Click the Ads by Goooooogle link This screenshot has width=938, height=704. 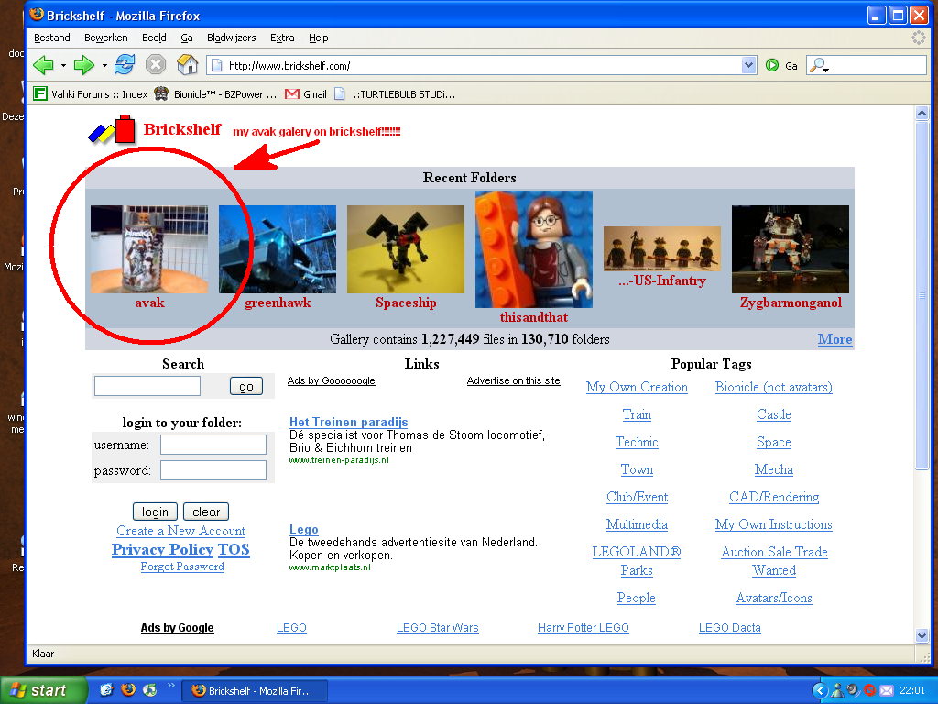(331, 380)
